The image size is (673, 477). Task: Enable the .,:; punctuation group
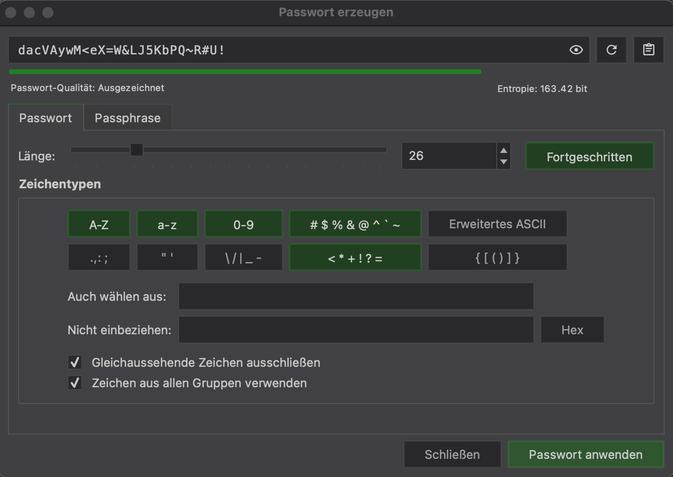99,257
